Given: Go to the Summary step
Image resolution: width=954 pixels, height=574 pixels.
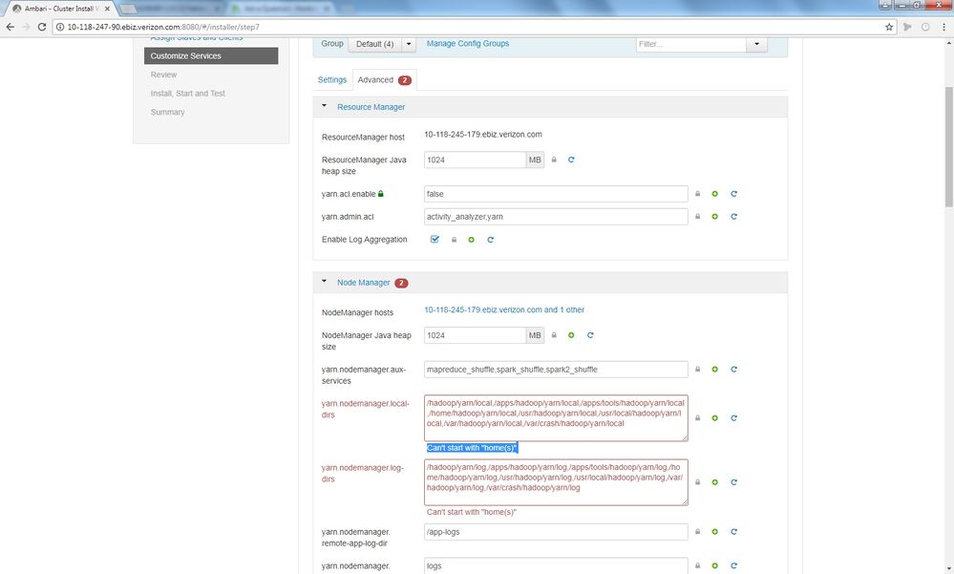Looking at the screenshot, I should click(x=167, y=112).
